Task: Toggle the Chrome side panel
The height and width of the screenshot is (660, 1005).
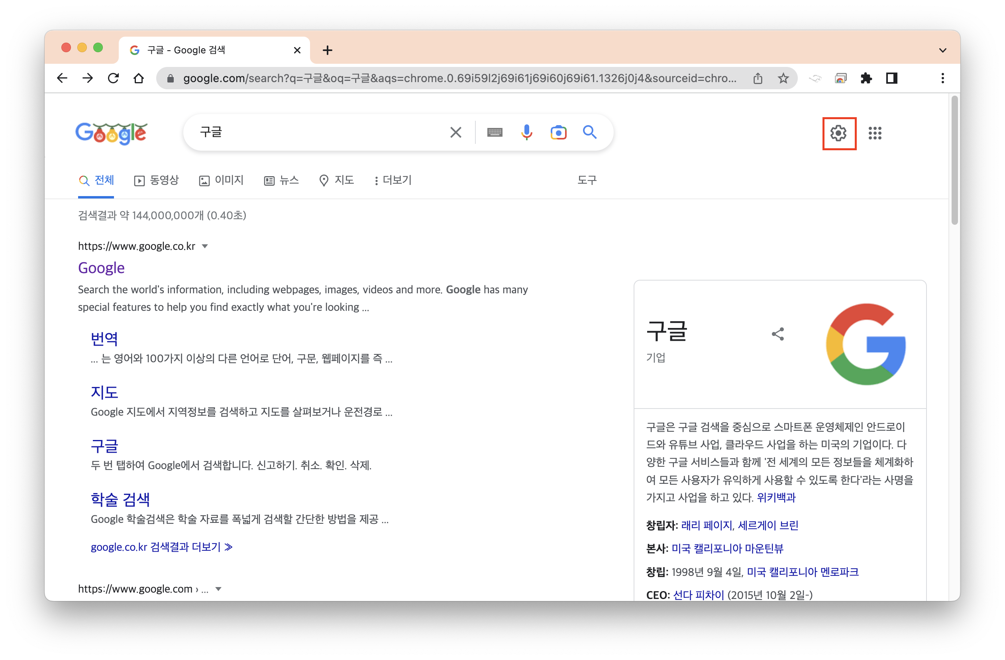Action: 891,79
